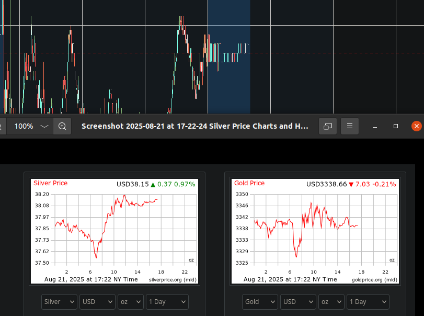Screen dimensions: 424x316
Task: Click the Gold Price chart image
Action: [315, 231]
